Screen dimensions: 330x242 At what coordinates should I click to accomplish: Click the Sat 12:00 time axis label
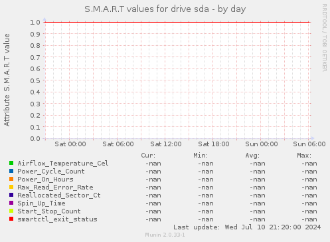166,144
